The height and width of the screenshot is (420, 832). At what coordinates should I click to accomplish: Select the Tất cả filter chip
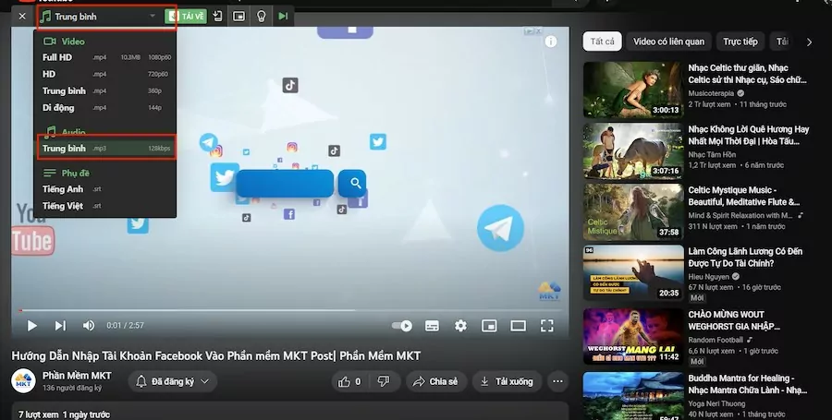(x=602, y=42)
